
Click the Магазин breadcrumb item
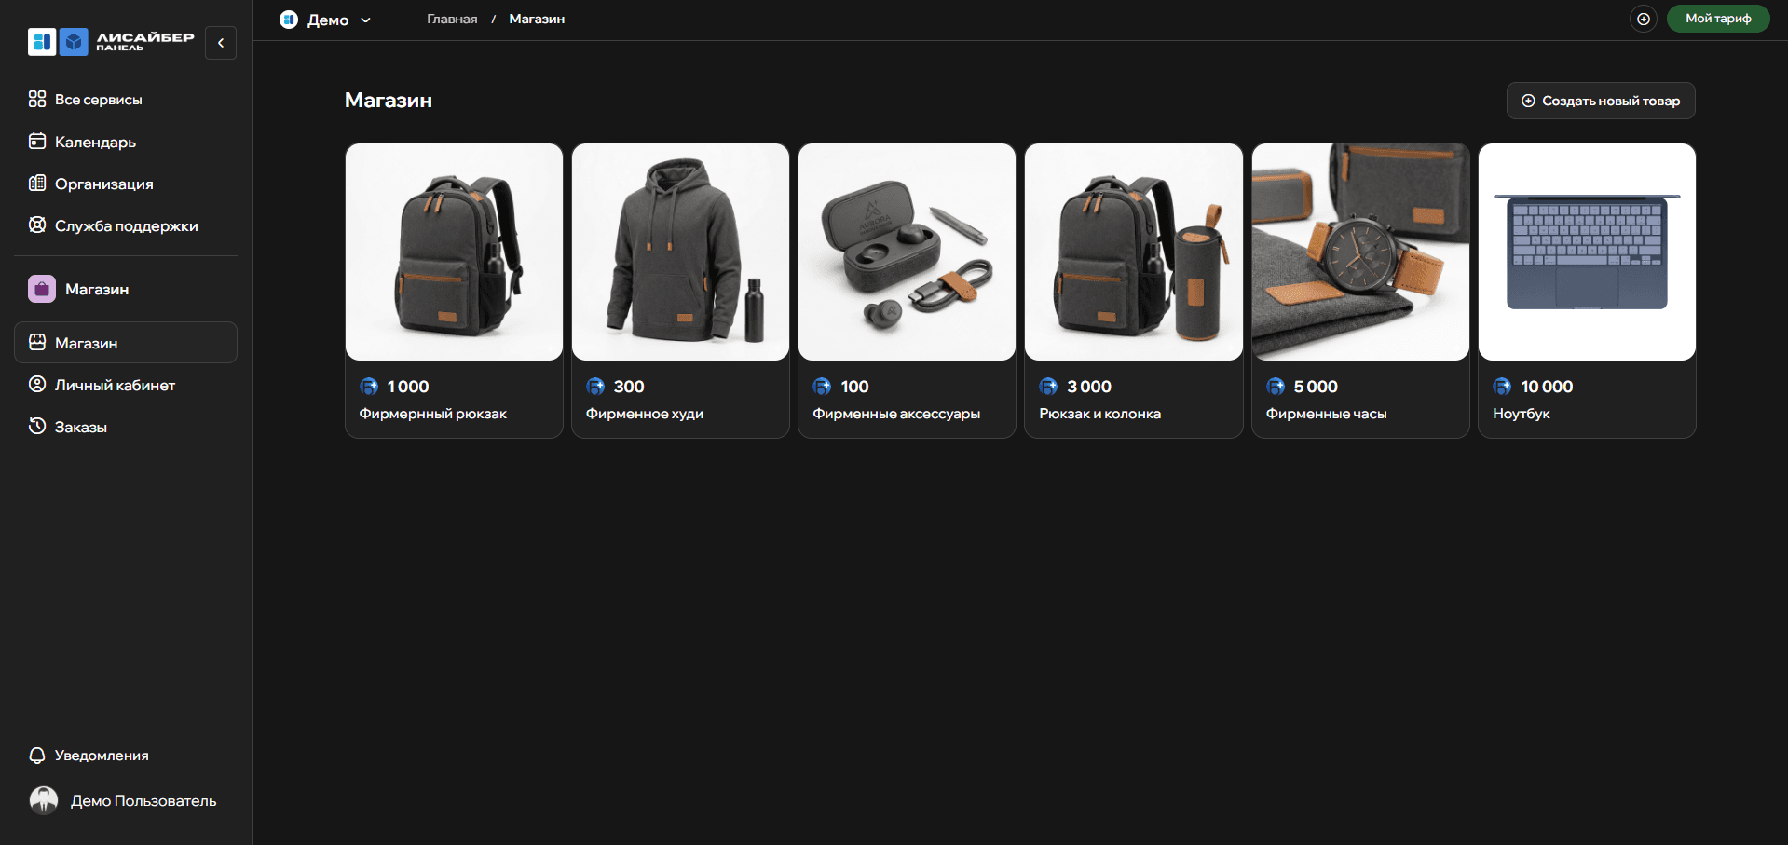[x=537, y=19]
